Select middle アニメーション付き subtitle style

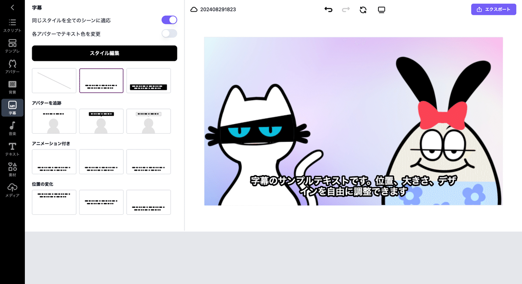tap(101, 162)
